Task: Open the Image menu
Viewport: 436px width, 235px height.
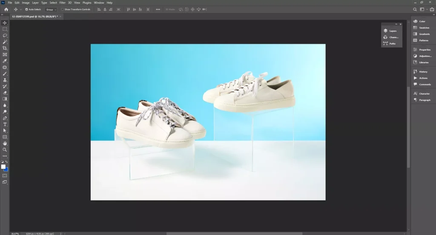Action: coord(26,3)
